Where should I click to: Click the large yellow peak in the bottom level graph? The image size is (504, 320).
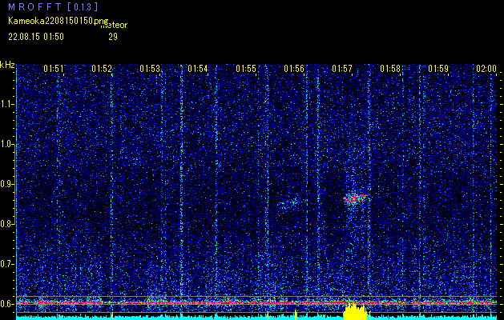tap(355, 310)
